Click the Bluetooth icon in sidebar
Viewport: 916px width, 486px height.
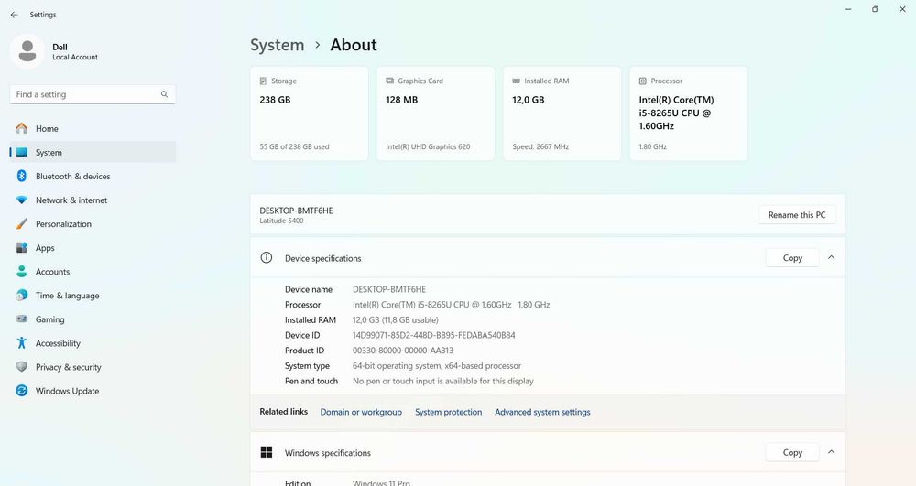tap(22, 177)
